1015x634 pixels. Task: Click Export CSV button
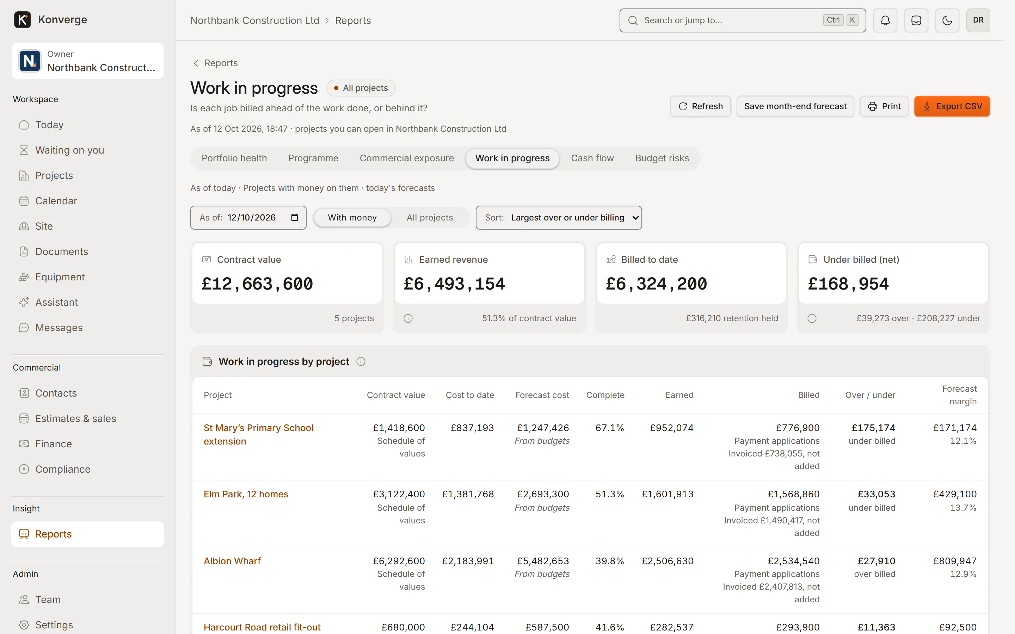(x=952, y=106)
